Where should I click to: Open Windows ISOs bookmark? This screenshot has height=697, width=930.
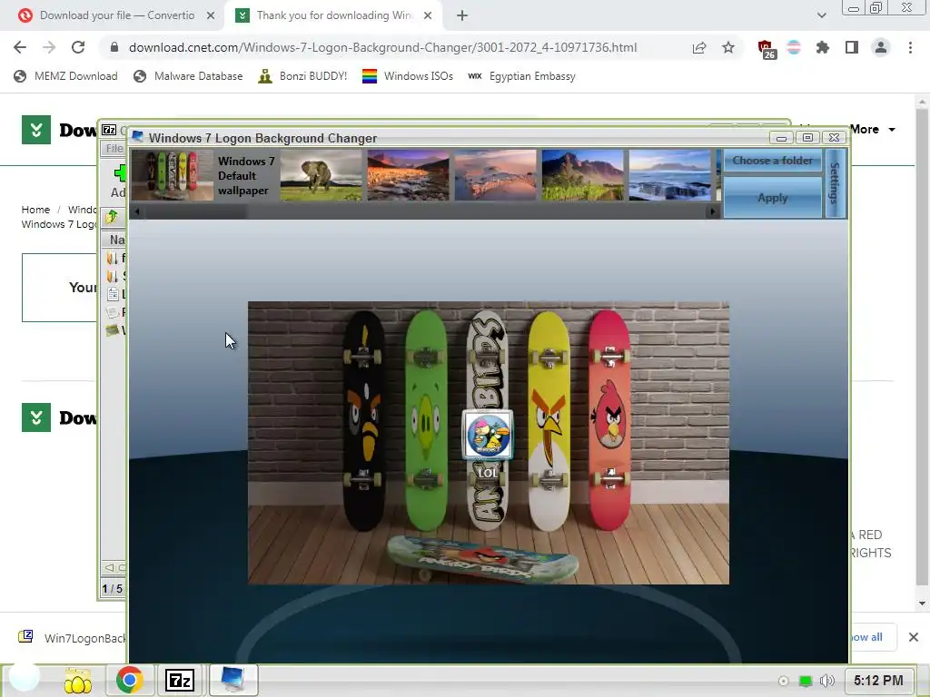[408, 76]
